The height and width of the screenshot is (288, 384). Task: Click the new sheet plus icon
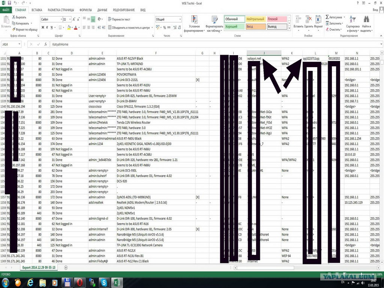pos(66,268)
